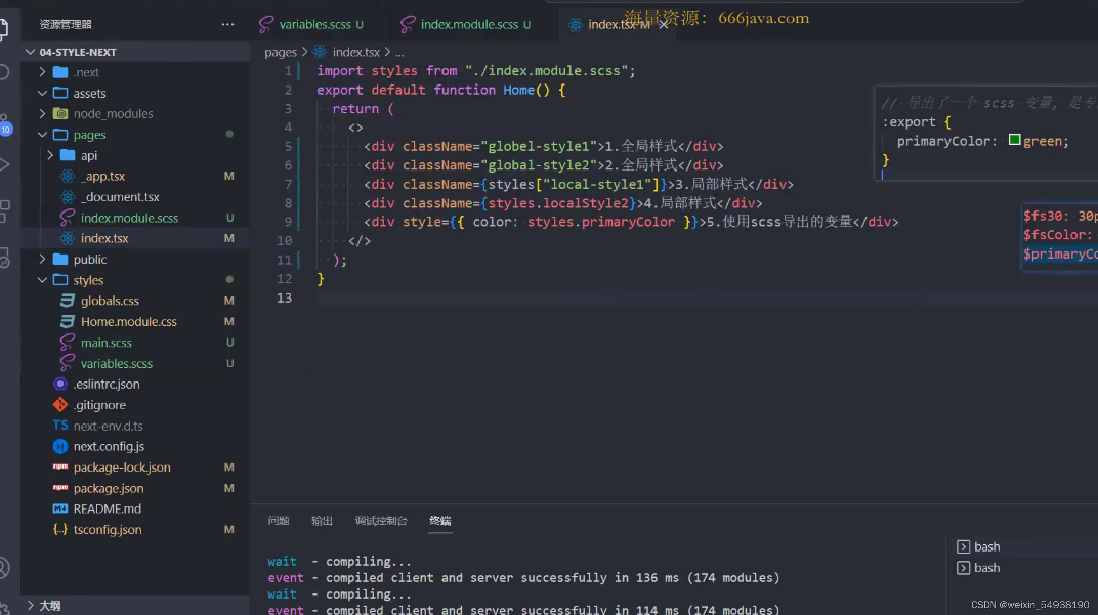Expand the node_modules folder

click(x=43, y=114)
